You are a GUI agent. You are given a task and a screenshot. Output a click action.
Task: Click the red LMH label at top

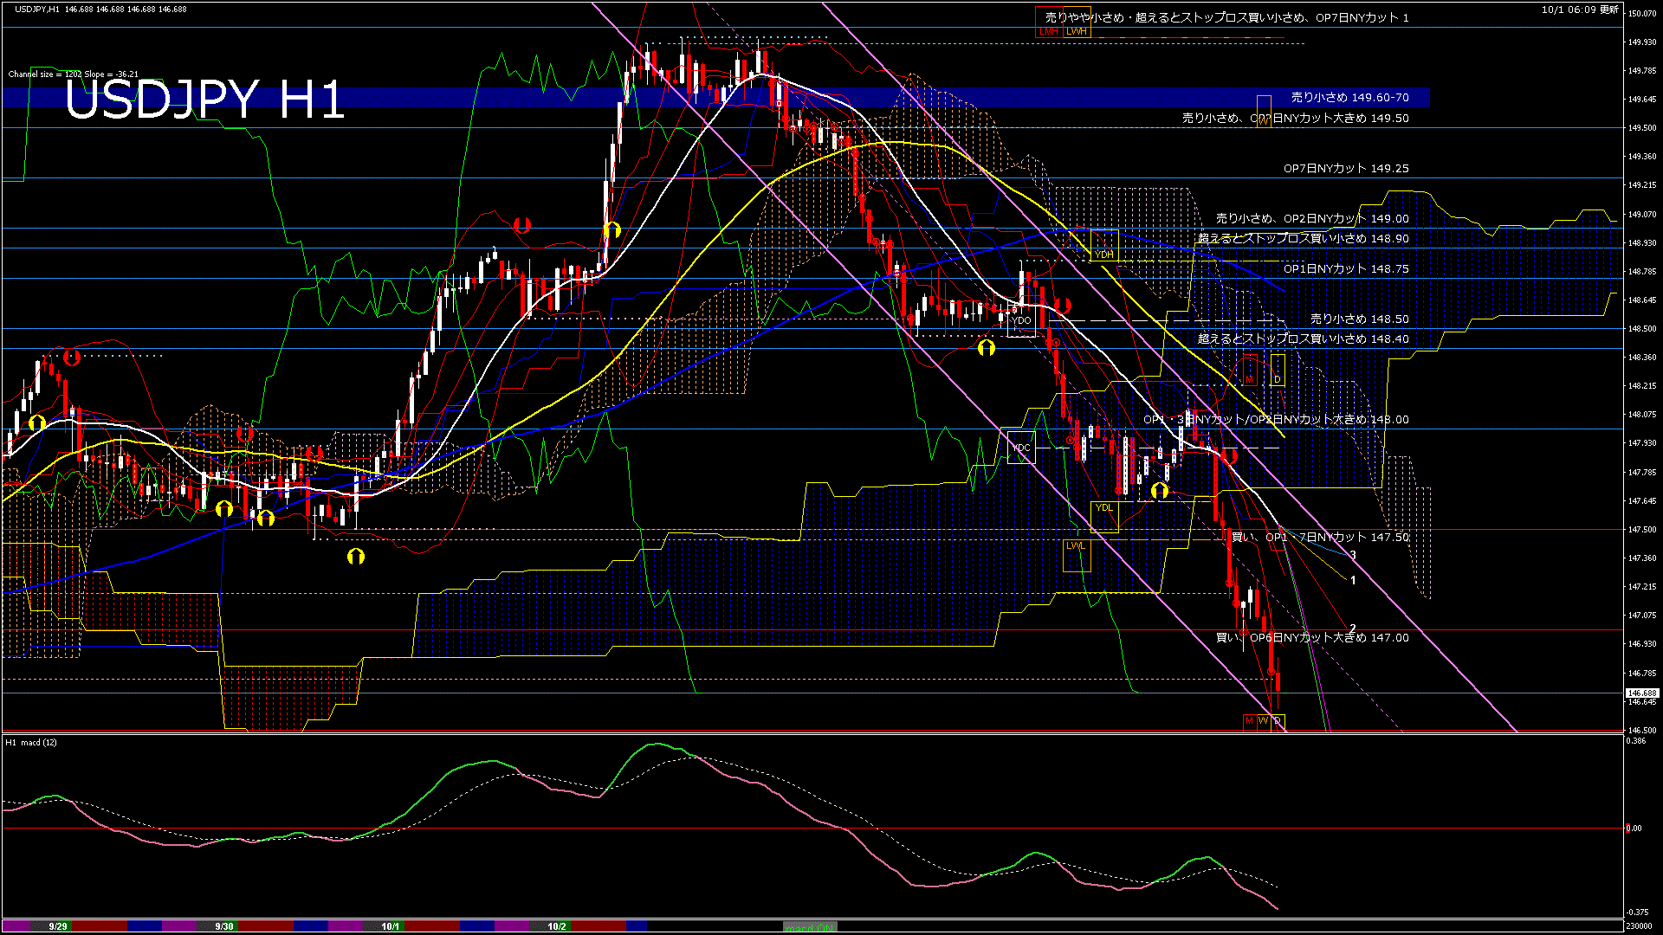tap(1049, 31)
